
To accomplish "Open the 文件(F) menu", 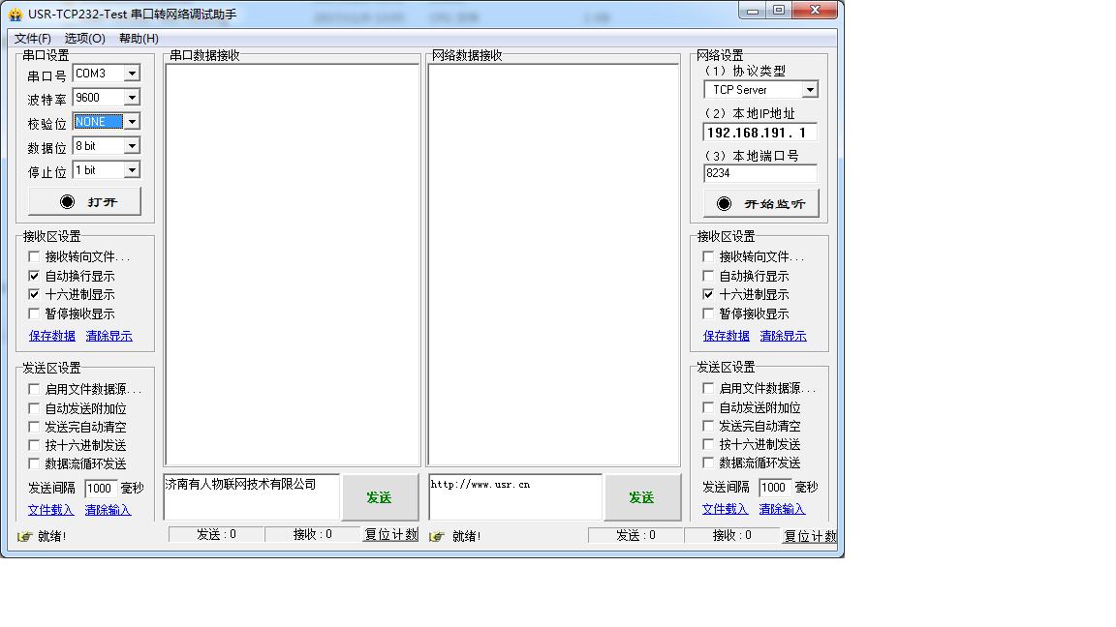I will coord(33,39).
